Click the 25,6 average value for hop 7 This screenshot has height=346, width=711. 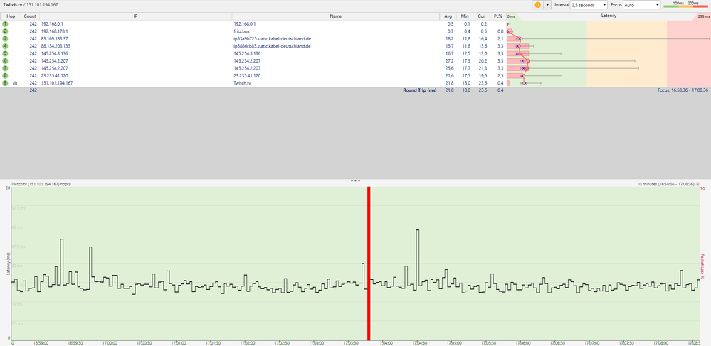click(x=451, y=68)
